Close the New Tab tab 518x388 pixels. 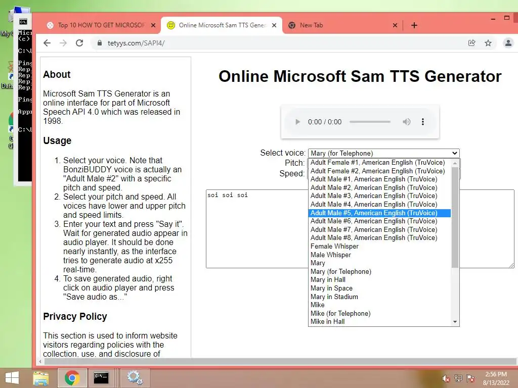[x=395, y=25]
